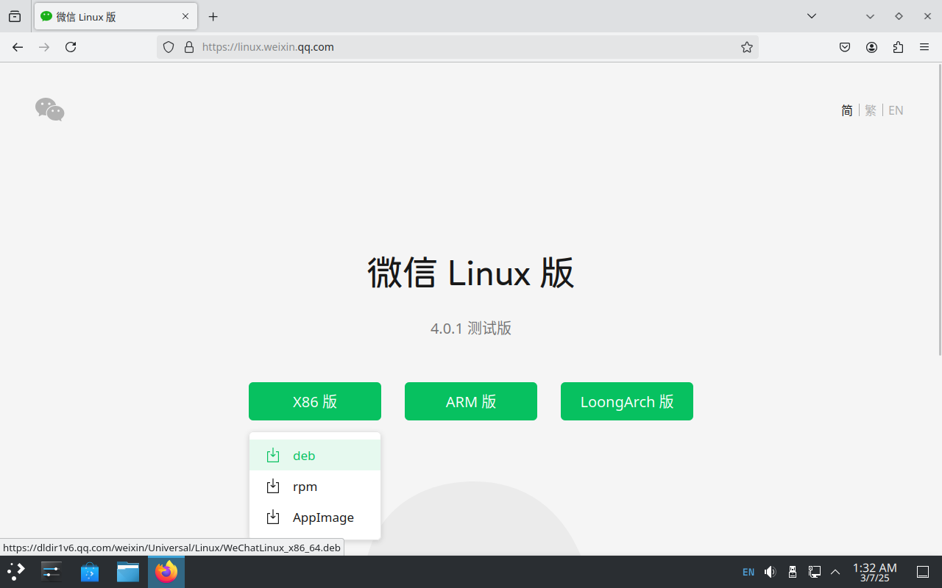This screenshot has width=942, height=588.
Task: Click the show desktop button
Action: tap(923, 572)
